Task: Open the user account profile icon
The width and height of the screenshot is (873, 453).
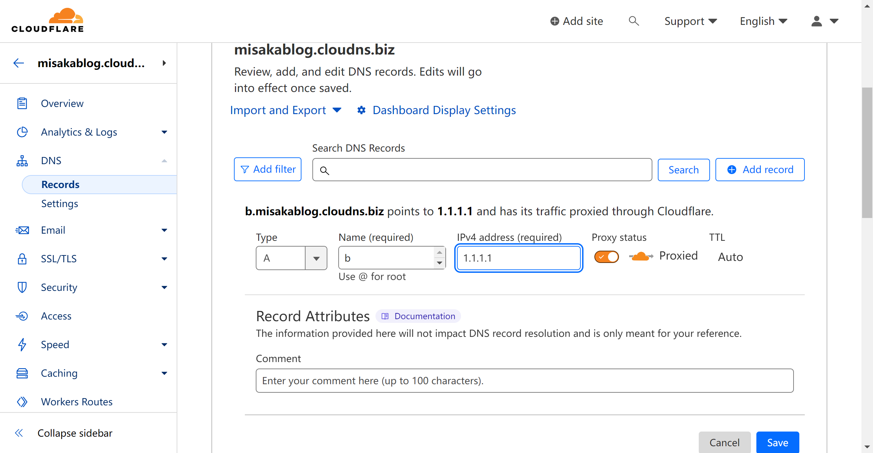Action: click(x=816, y=21)
